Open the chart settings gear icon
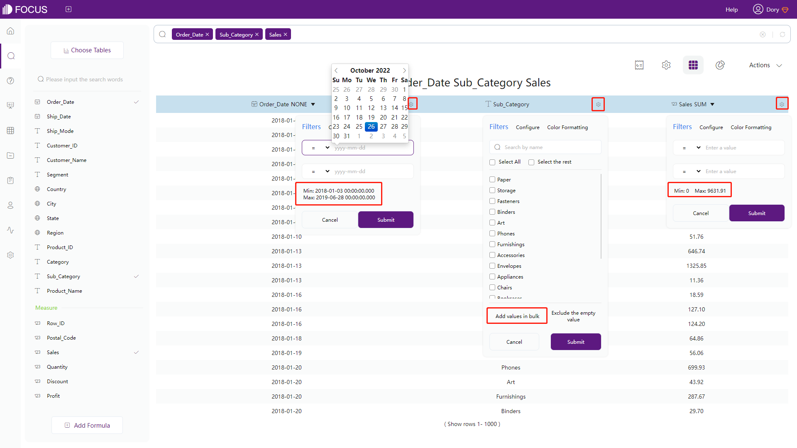797x448 pixels. pos(666,65)
